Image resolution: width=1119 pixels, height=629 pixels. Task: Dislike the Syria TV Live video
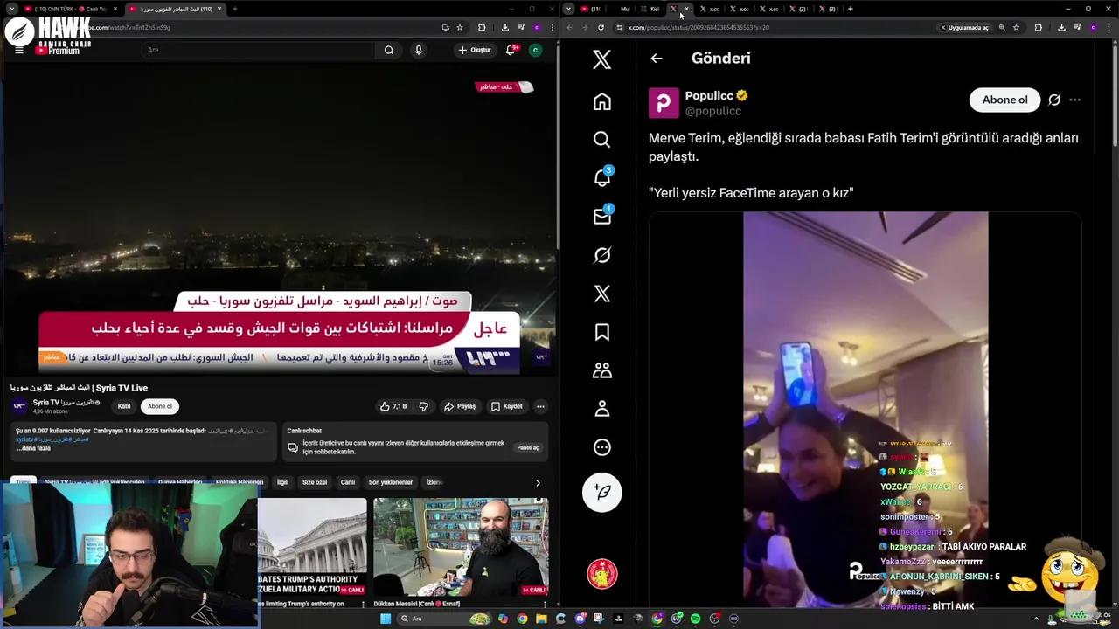(x=424, y=406)
